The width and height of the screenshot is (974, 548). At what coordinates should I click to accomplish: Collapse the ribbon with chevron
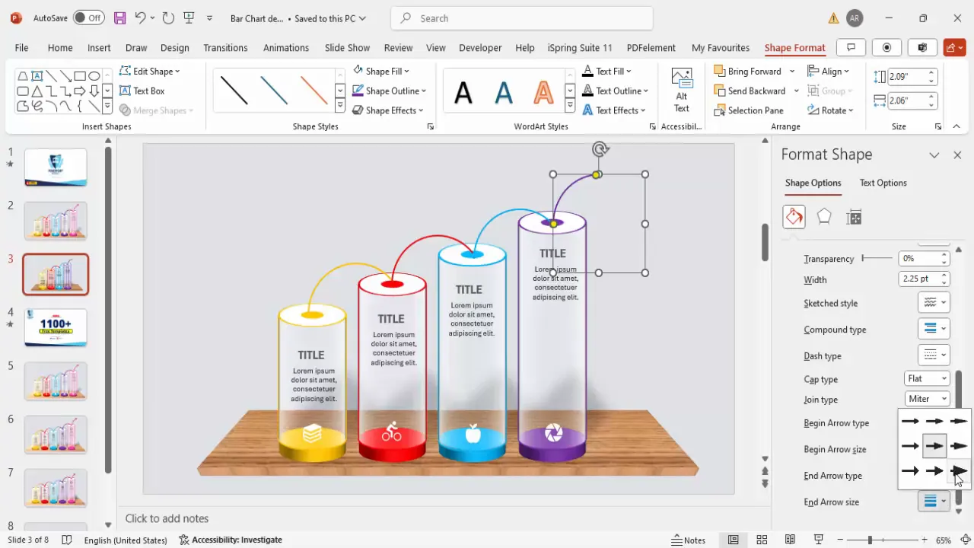[956, 126]
